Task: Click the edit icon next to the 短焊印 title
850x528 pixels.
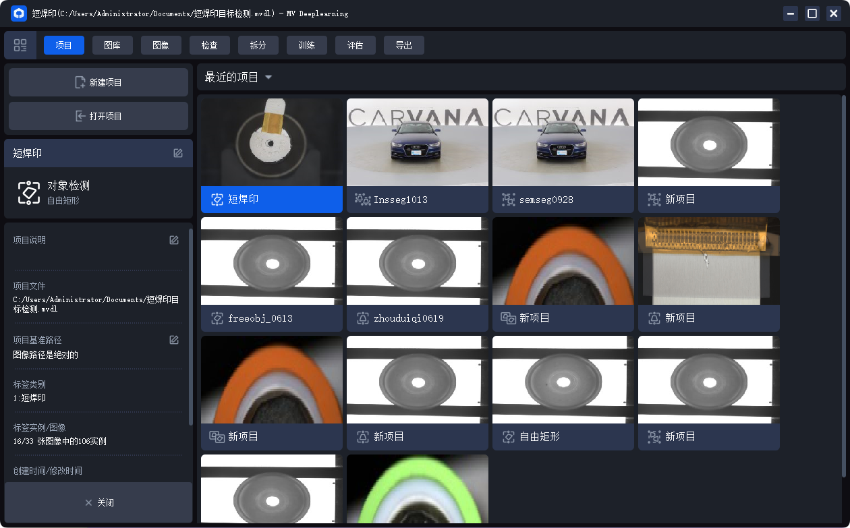Action: (178, 153)
